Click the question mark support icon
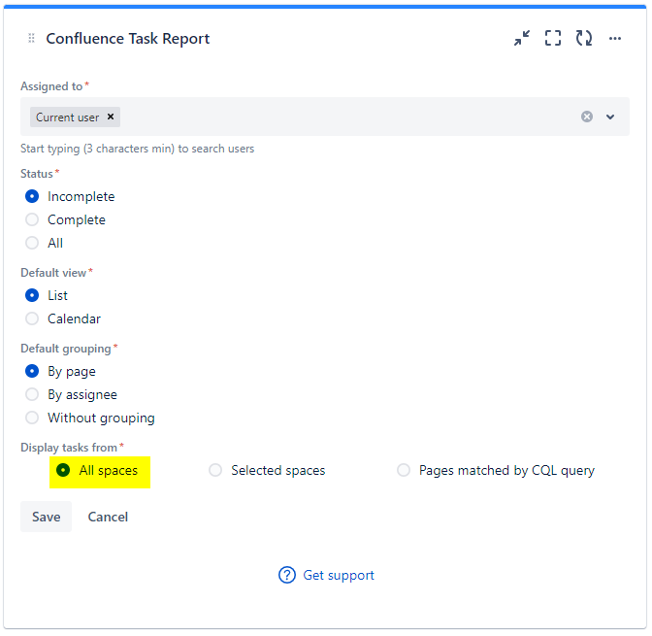 (287, 575)
